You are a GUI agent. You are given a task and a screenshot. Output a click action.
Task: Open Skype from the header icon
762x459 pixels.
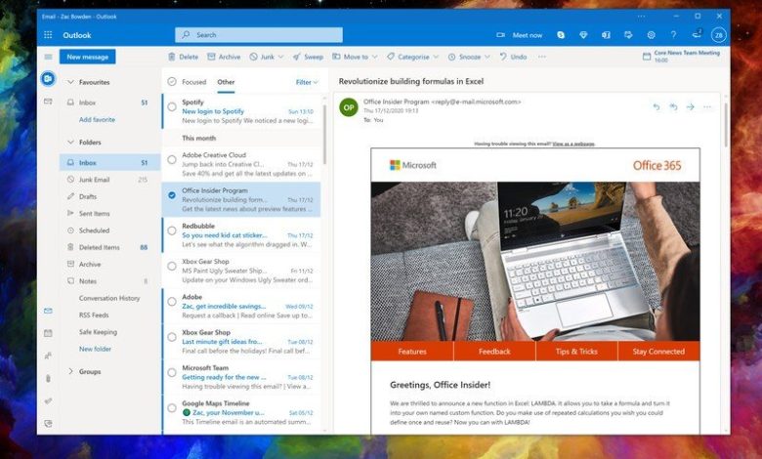tap(561, 35)
